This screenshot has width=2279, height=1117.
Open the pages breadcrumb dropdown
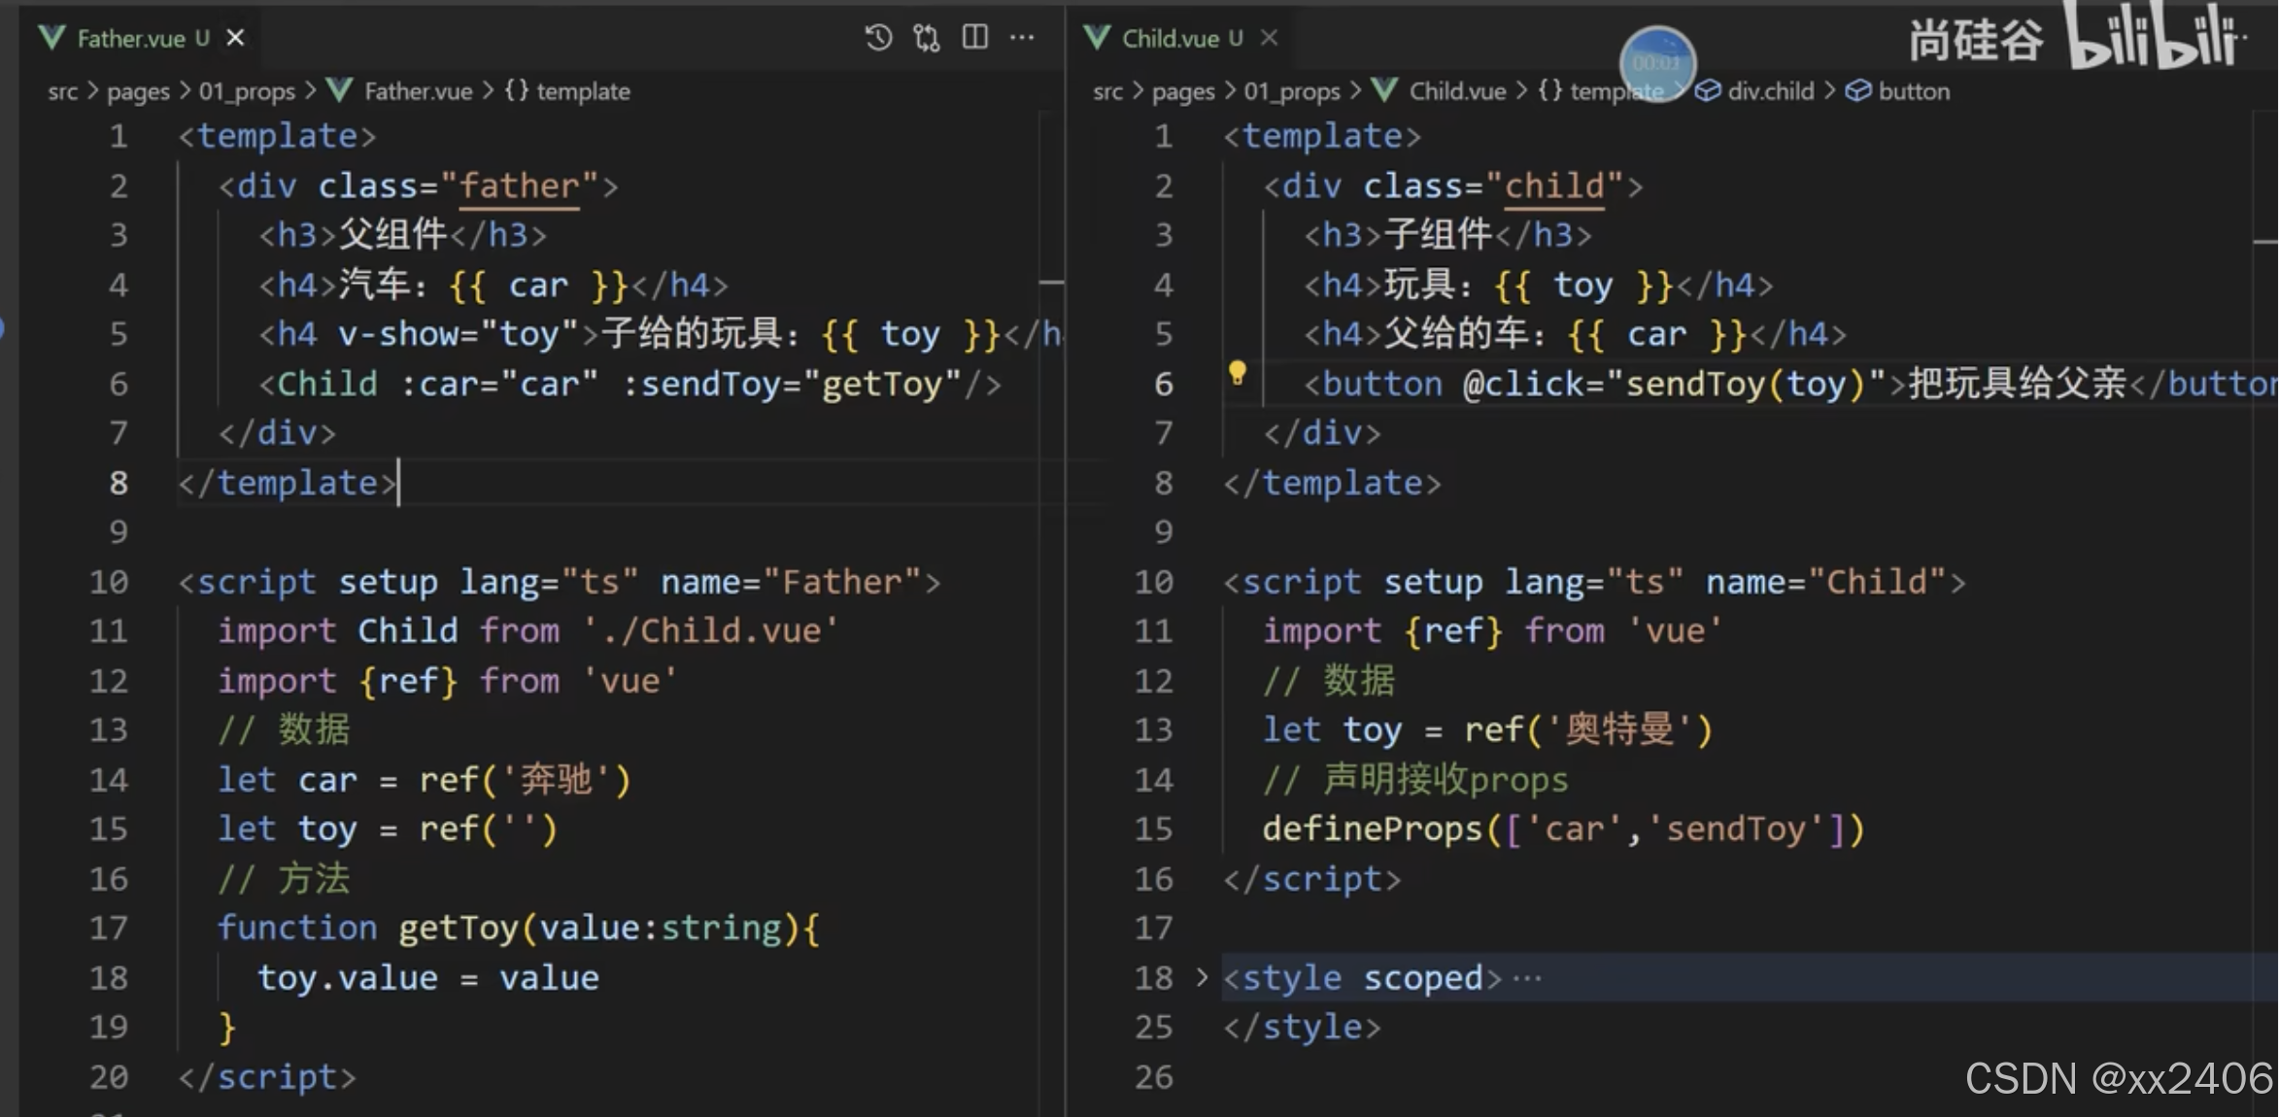click(x=137, y=90)
